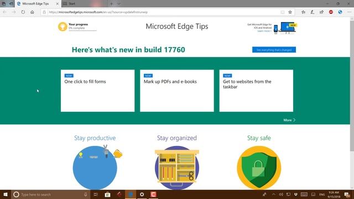Open network settings in the tray
This screenshot has width=354, height=199.
click(x=288, y=194)
